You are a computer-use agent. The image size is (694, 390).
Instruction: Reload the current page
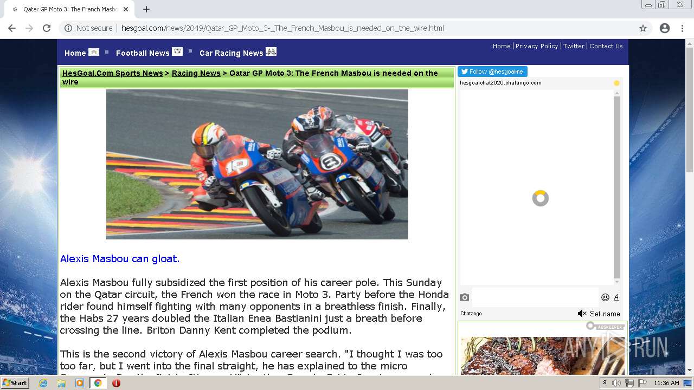[47, 28]
